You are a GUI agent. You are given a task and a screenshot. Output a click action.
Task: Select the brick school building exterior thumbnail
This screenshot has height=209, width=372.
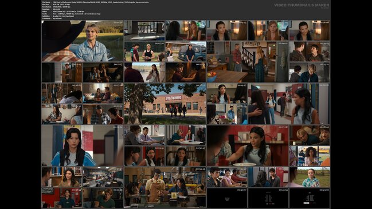click(x=165, y=104)
